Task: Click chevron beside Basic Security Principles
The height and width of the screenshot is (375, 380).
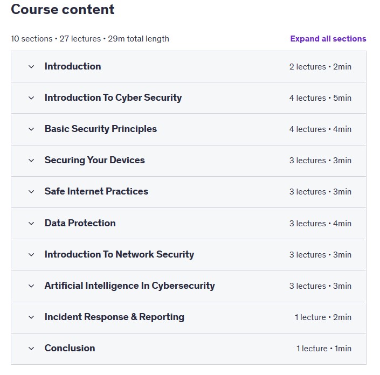Action: (31, 129)
